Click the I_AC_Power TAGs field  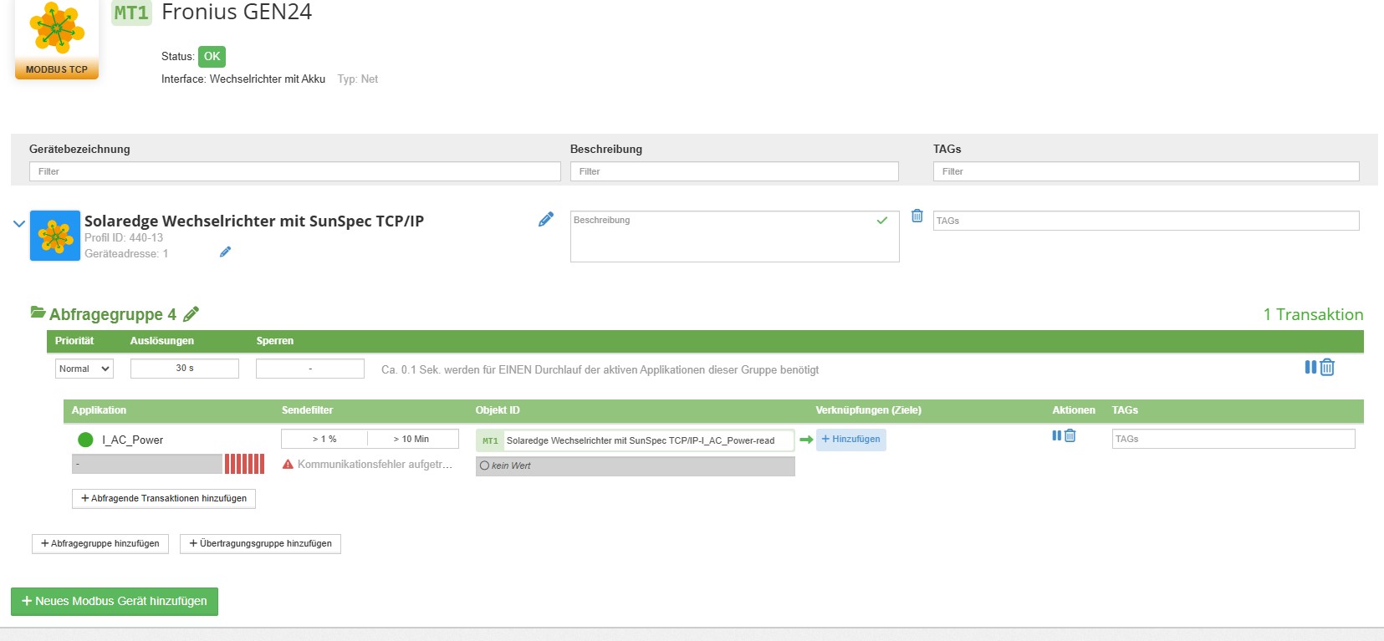pyautogui.click(x=1233, y=439)
